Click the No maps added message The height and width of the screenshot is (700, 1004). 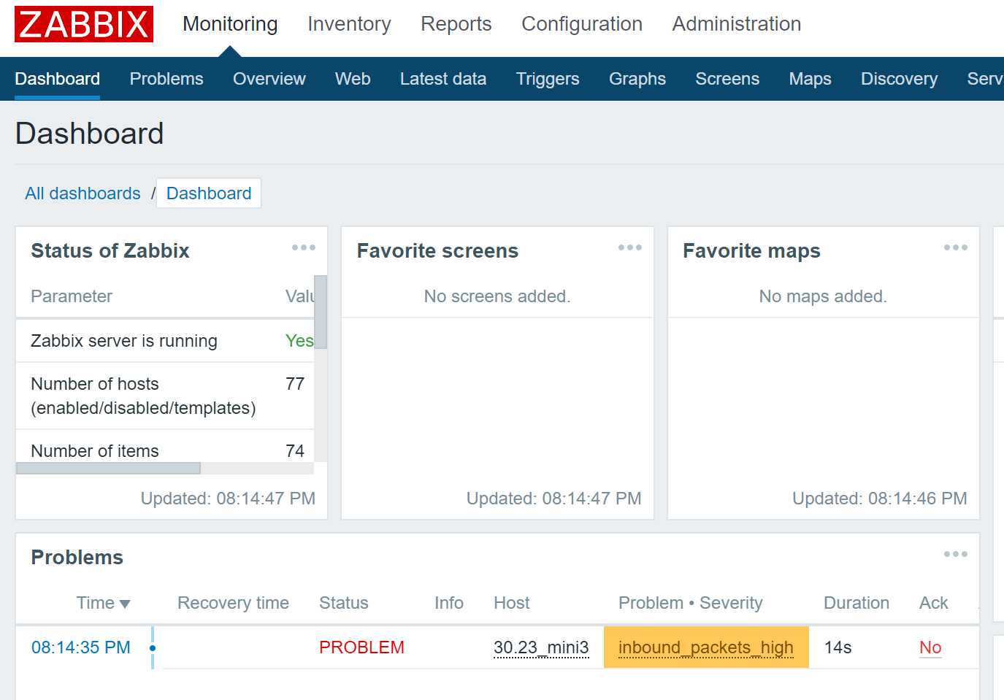pyautogui.click(x=823, y=296)
